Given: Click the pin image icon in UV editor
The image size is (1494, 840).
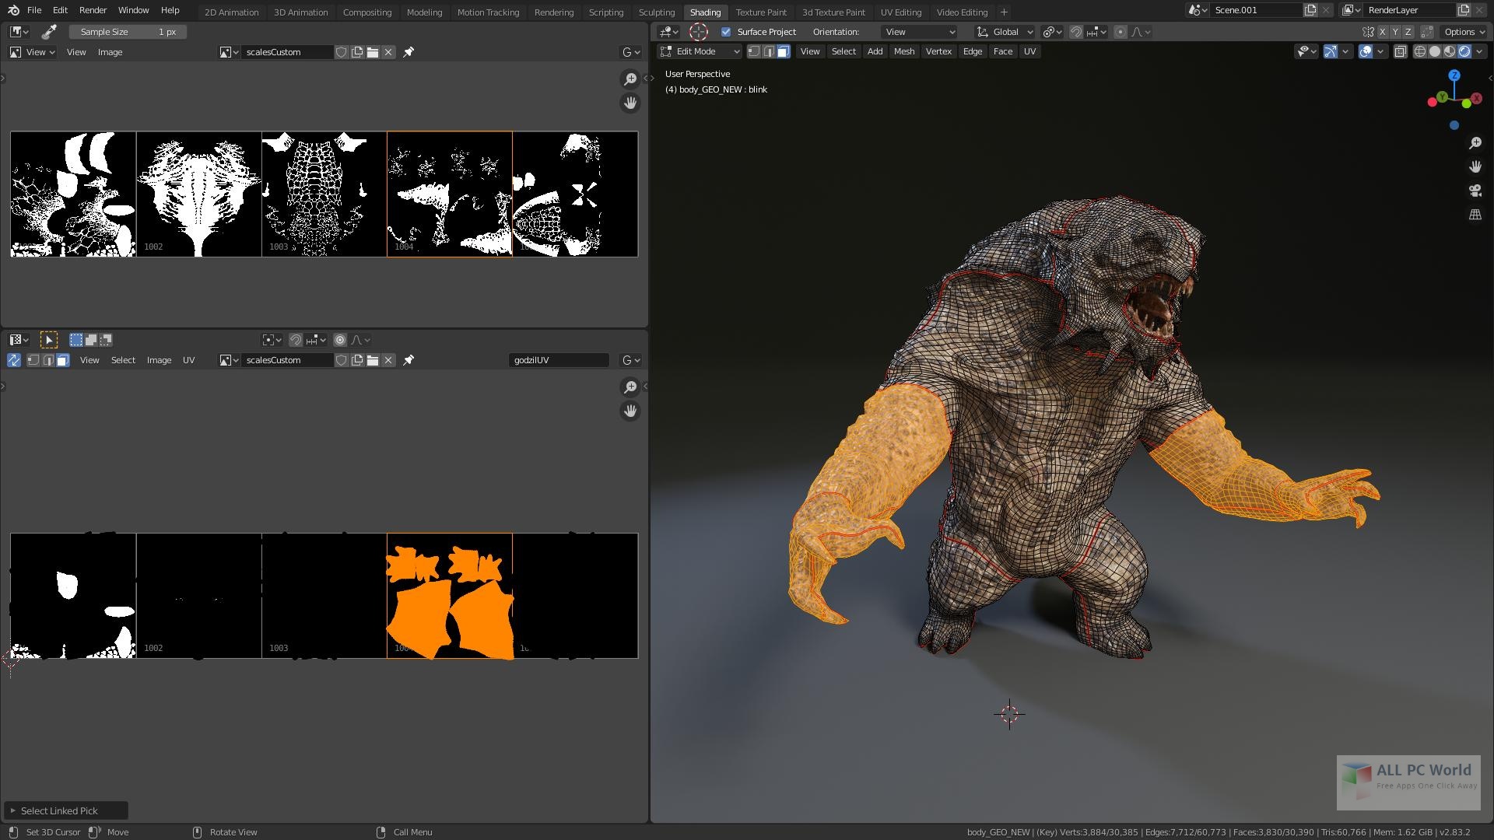Looking at the screenshot, I should tap(408, 360).
